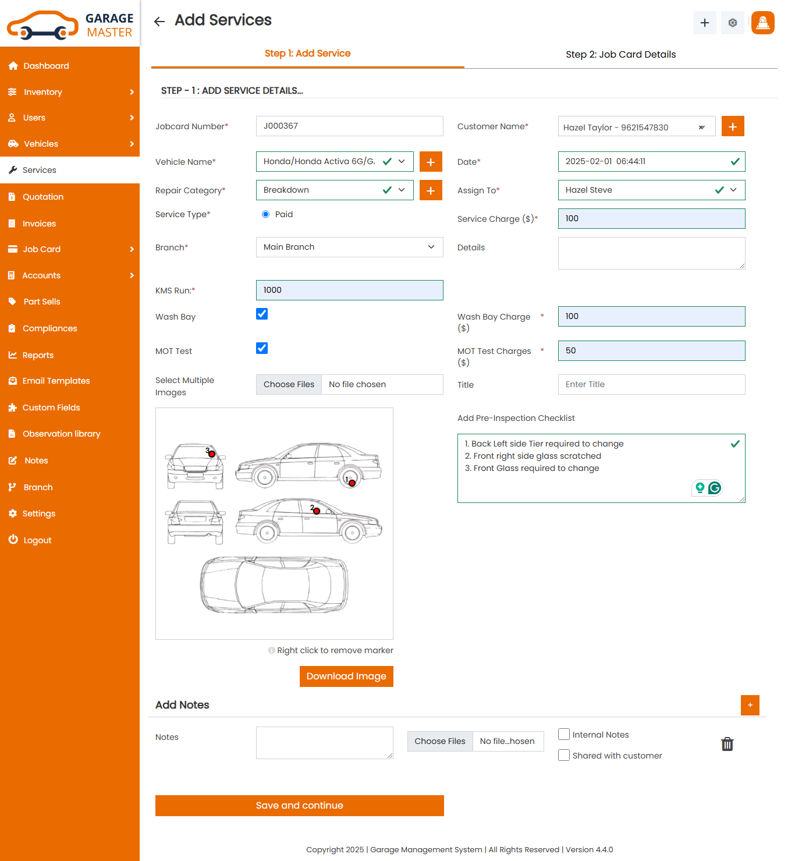The height and width of the screenshot is (861, 795).
Task: Delete the note row using trash icon
Action: (727, 744)
